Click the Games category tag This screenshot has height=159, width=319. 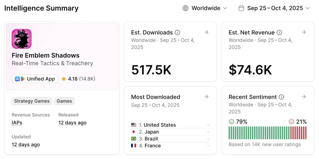click(x=64, y=101)
